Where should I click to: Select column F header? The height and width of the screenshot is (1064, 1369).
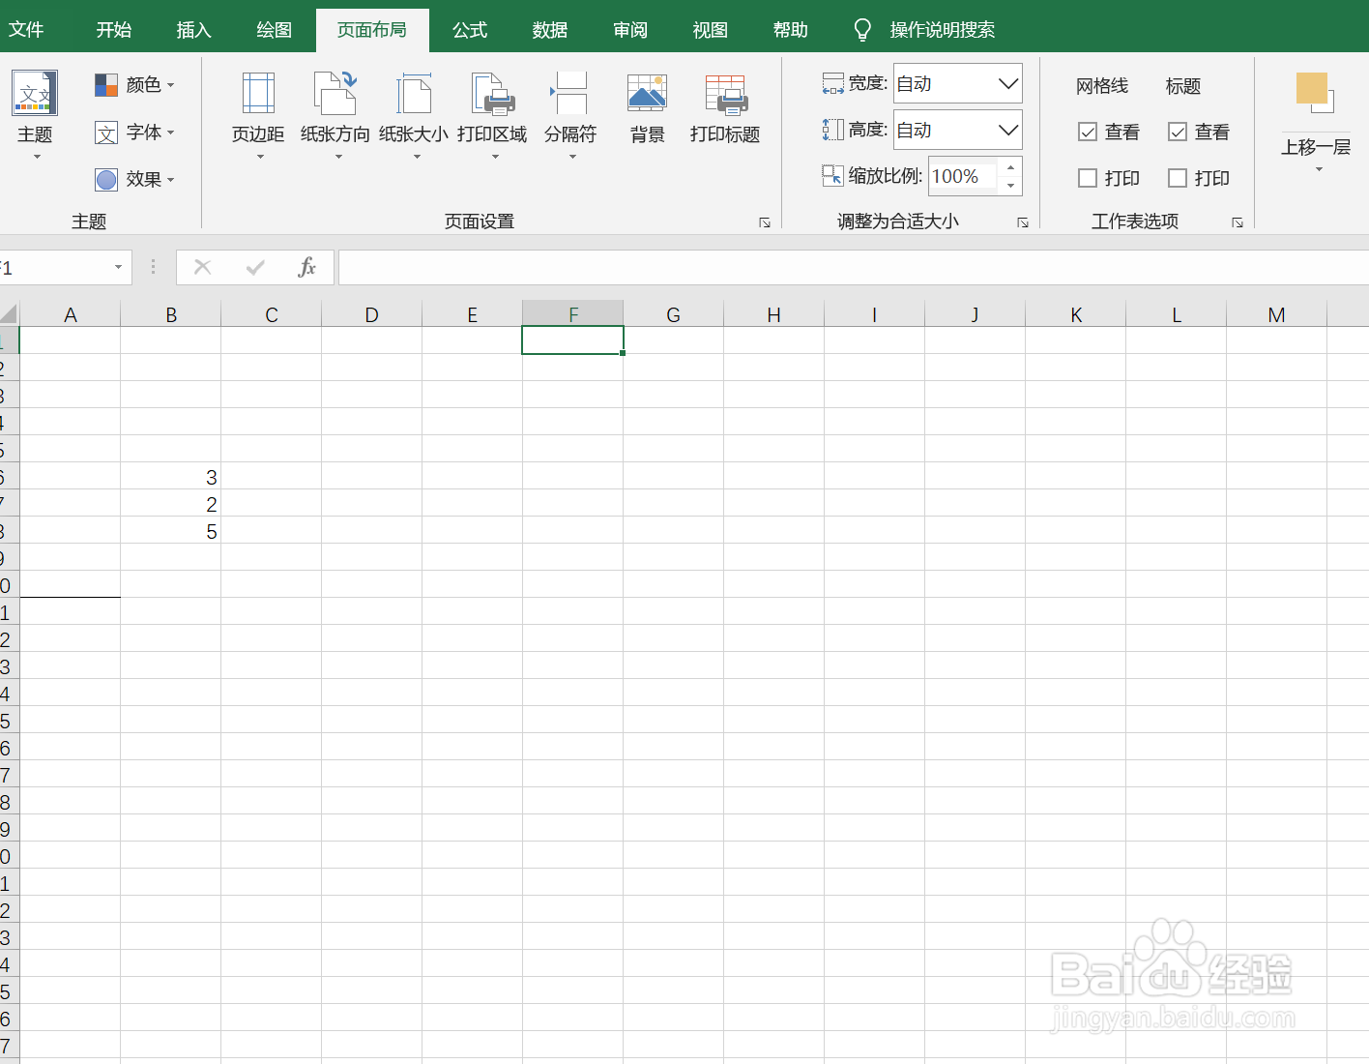(573, 314)
